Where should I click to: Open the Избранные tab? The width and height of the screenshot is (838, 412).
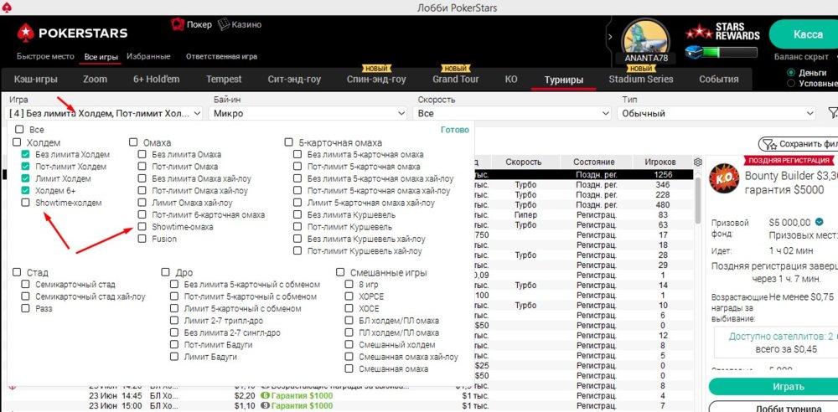pos(148,56)
